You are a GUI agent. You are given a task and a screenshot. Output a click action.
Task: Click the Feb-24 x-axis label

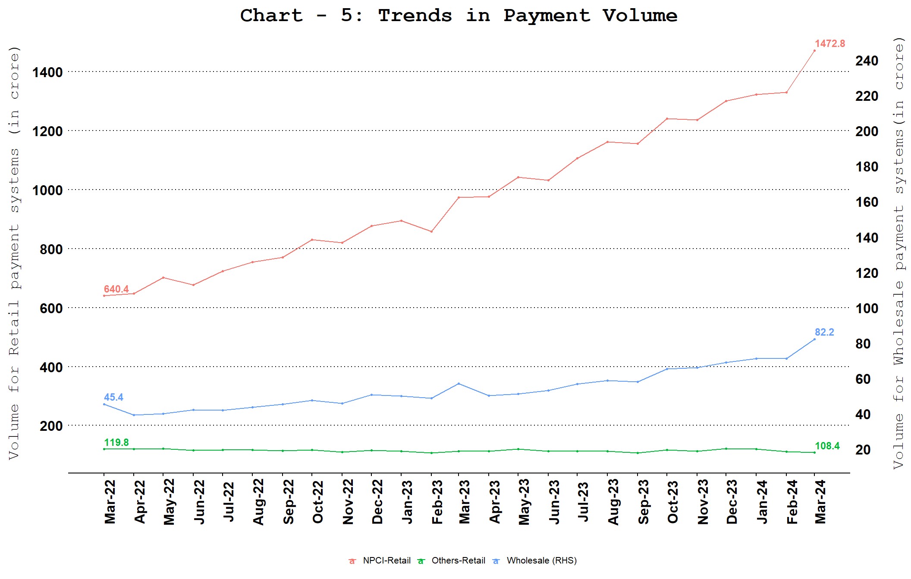tap(792, 502)
